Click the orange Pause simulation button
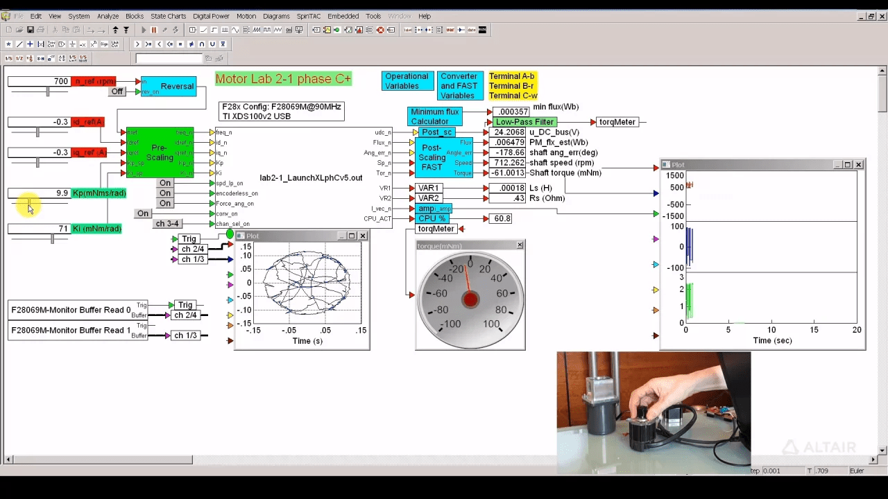Image resolution: width=888 pixels, height=499 pixels. pyautogui.click(x=154, y=30)
